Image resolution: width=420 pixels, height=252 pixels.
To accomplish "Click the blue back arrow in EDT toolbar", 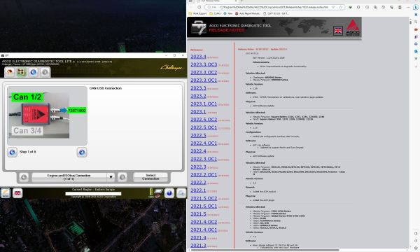I will (x=33, y=72).
